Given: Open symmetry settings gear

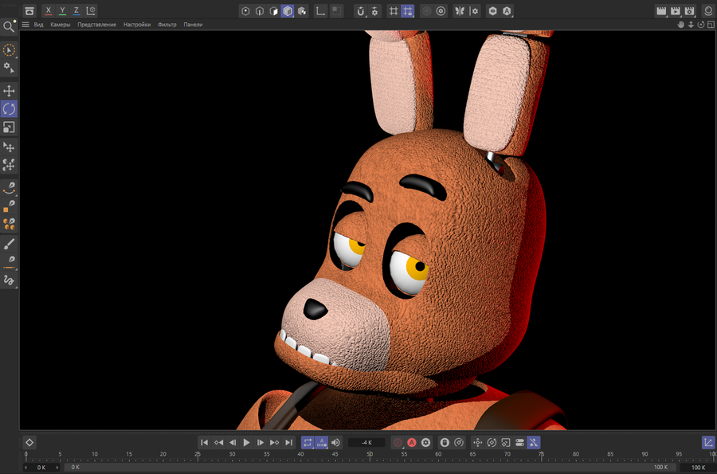Looking at the screenshot, I should coord(474,11).
